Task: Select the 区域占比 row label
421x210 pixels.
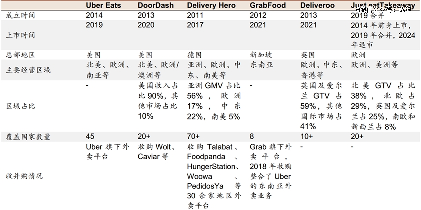Action: coord(20,106)
